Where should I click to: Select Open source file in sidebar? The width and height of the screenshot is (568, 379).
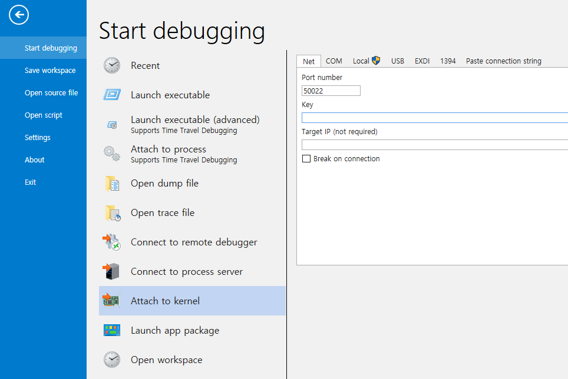pyautogui.click(x=44, y=92)
